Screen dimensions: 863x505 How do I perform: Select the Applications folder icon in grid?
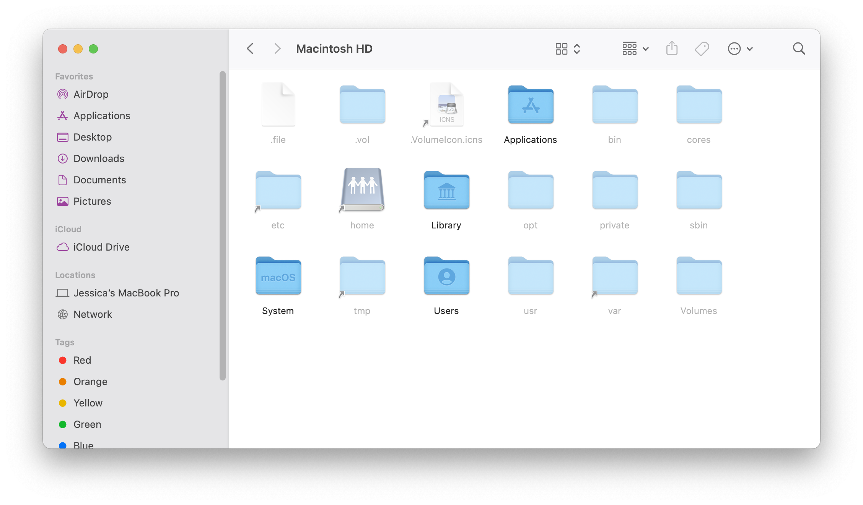[x=531, y=105]
